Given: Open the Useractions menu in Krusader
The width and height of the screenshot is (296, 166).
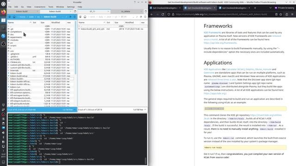Looking at the screenshot, I should pos(40,7).
